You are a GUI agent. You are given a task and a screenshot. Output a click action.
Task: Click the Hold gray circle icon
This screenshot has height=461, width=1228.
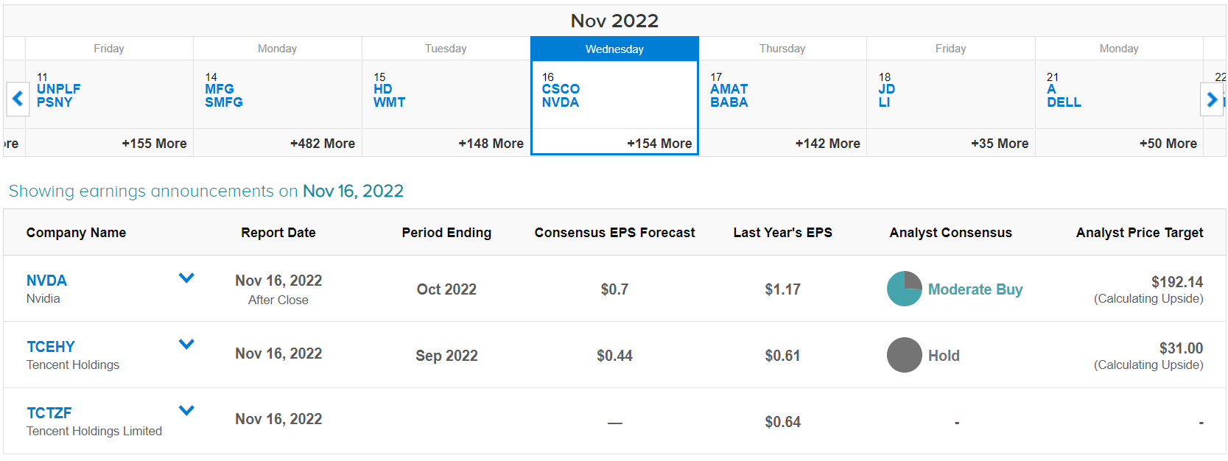[904, 355]
